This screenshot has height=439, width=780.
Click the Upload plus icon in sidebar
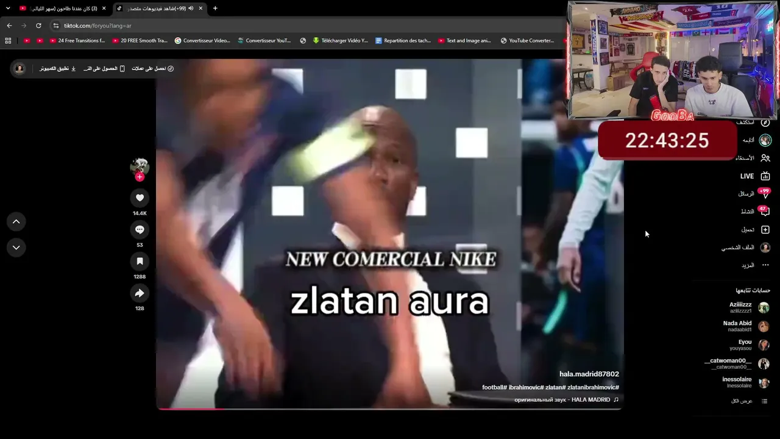(x=765, y=230)
